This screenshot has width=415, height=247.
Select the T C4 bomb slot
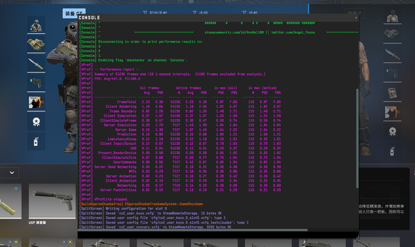392,92
